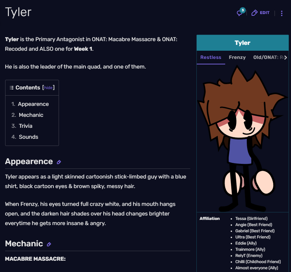This screenshot has width=291, height=272.
Task: Expand more infobox tabs with right arrow
Action: click(x=286, y=58)
